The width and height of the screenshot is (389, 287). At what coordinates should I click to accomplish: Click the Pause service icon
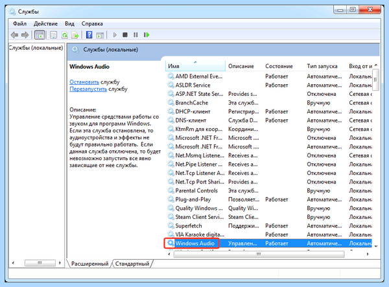tap(136, 35)
